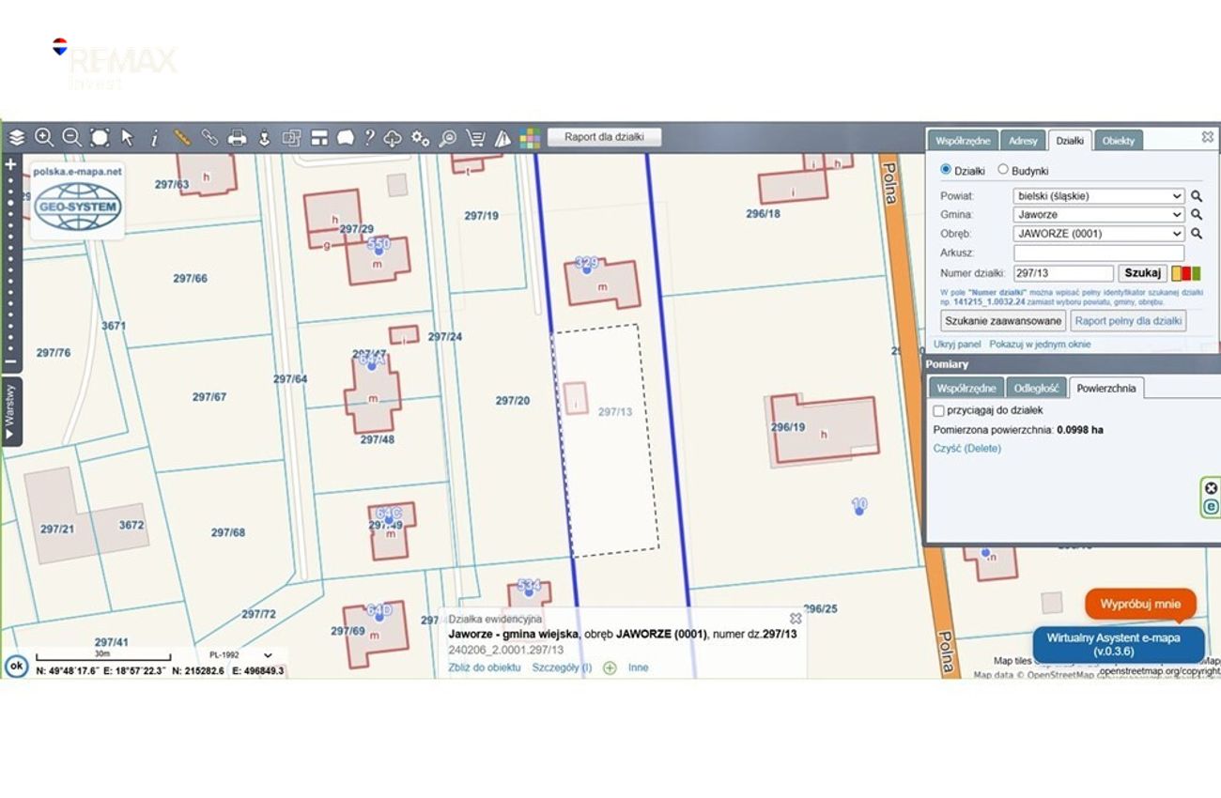Open the settings gears icon
Screen dimensions: 1221x798
(x=421, y=139)
